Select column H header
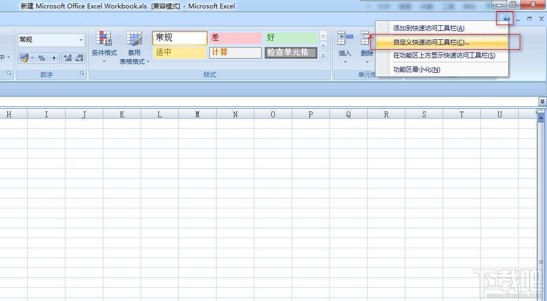547x301 pixels. coord(13,114)
